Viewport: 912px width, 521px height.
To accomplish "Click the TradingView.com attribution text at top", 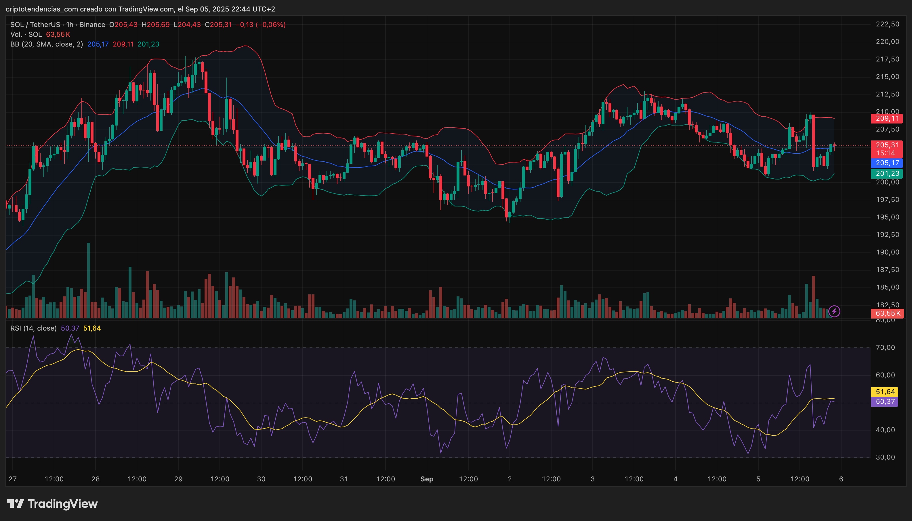I will pyautogui.click(x=146, y=9).
